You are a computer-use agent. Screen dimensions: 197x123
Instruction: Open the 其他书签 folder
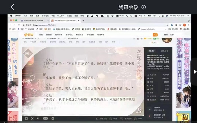173,29
